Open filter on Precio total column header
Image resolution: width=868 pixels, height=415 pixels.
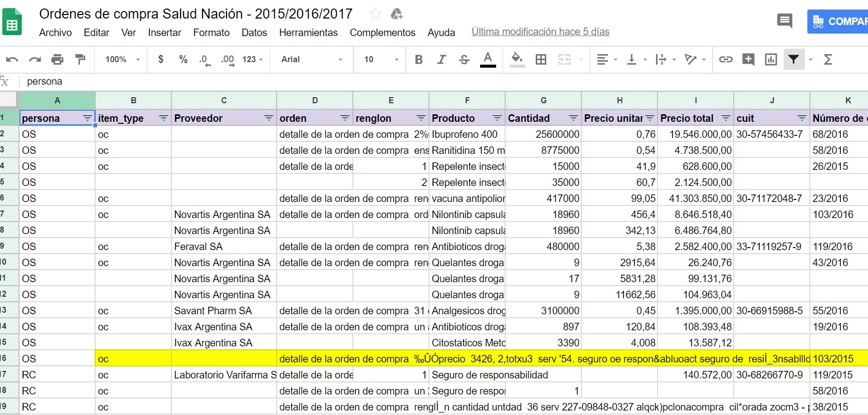click(726, 118)
